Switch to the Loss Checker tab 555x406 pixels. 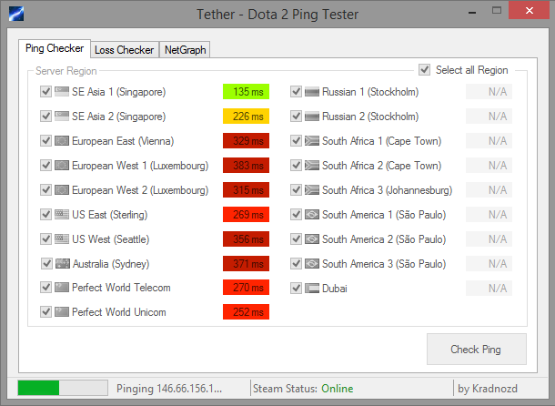tap(124, 51)
